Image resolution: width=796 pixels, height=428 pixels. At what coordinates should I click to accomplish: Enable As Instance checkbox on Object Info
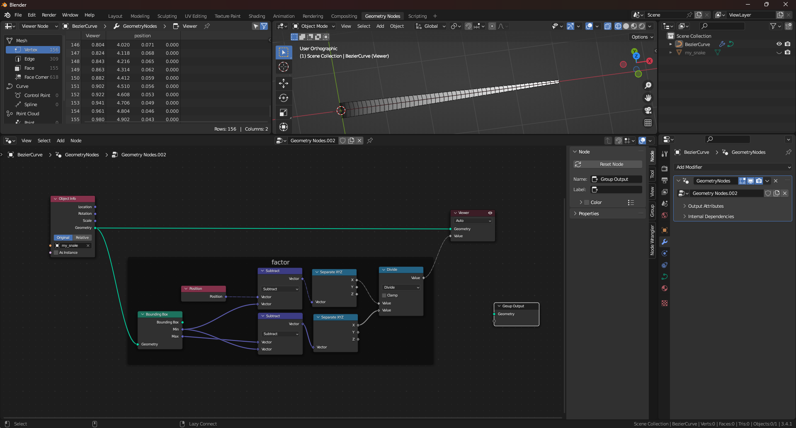(56, 253)
